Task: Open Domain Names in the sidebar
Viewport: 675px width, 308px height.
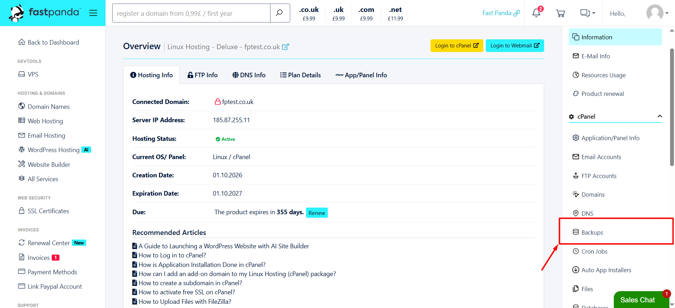Action: 44,106
